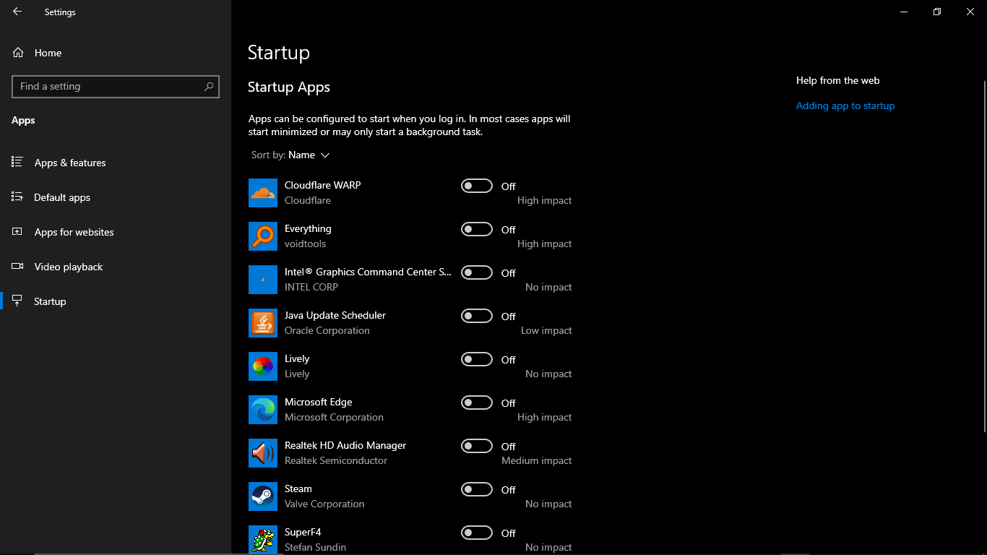The height and width of the screenshot is (555, 987).
Task: Open the Adding app to startup link
Action: (x=845, y=106)
